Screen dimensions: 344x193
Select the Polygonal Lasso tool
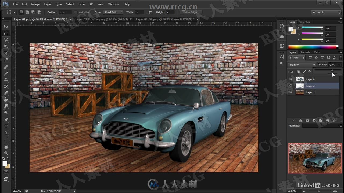pos(6,40)
